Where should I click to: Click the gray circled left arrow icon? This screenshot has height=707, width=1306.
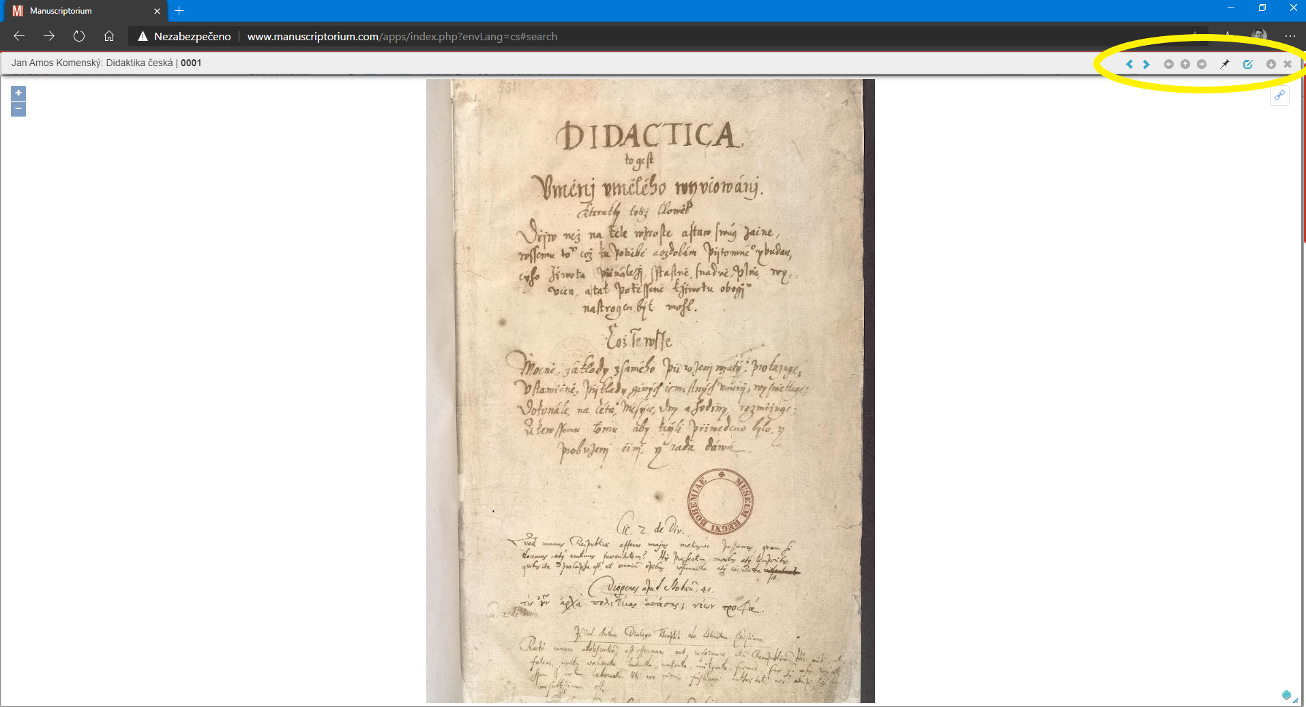(1168, 64)
